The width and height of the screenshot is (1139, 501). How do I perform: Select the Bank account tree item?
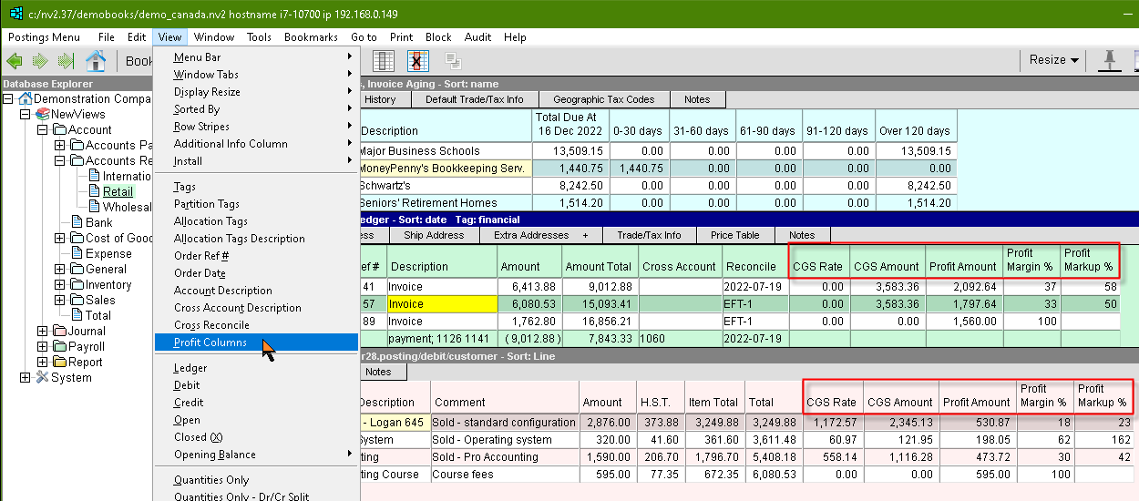[x=98, y=222]
